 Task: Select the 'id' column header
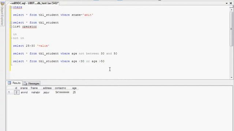16,88
